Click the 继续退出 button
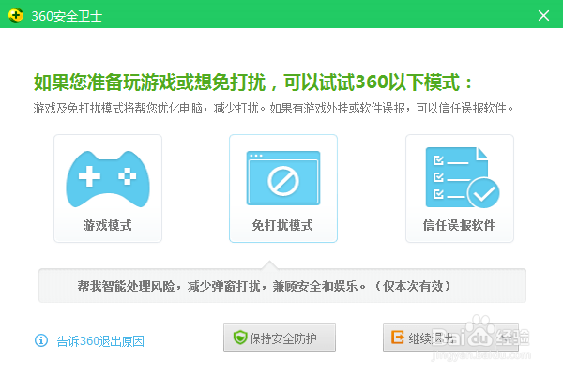 450,337
